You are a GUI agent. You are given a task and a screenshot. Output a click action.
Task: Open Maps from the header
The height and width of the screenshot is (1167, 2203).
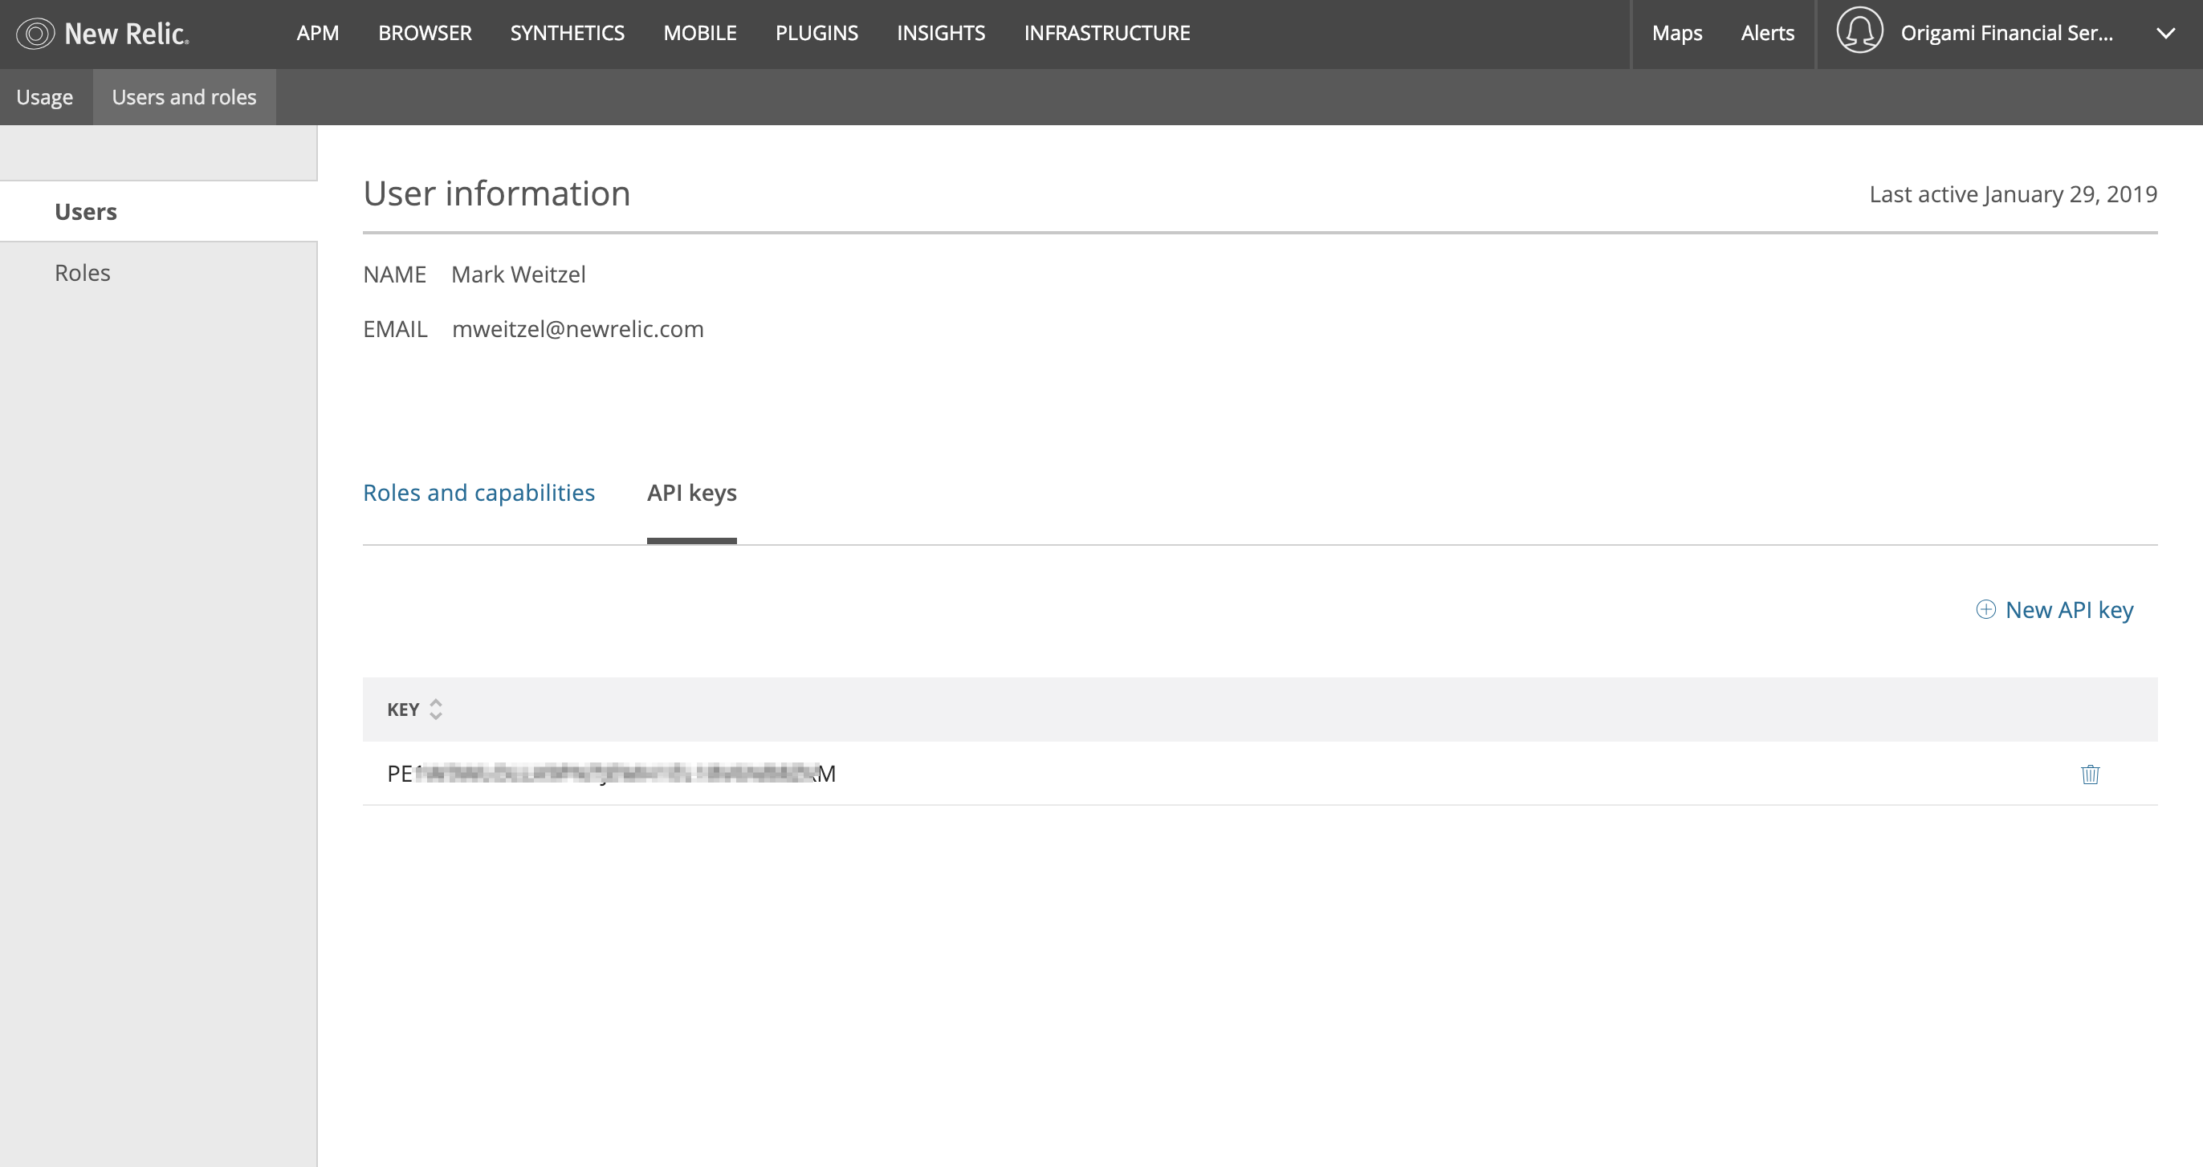(1676, 34)
